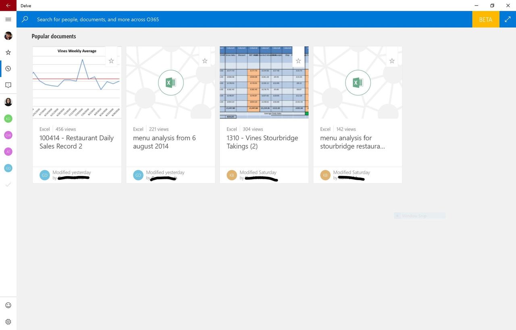The width and height of the screenshot is (516, 330).
Task: Select the green KD person avatar
Action: [x=8, y=118]
